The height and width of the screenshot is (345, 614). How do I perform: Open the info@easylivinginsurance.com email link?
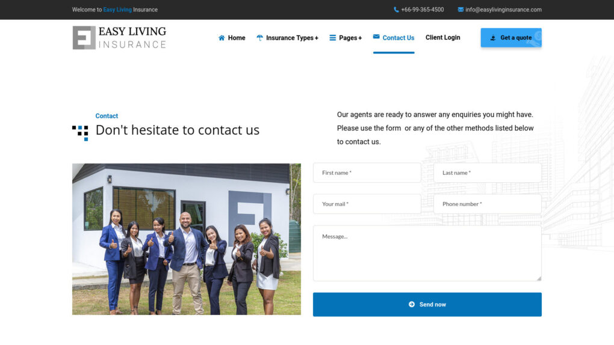(503, 10)
